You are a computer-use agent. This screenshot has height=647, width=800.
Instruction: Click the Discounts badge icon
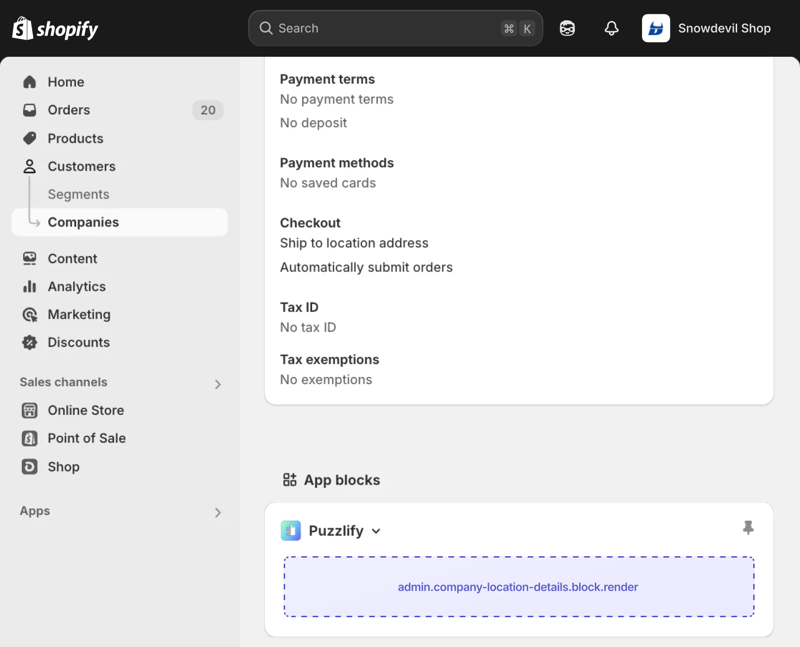click(x=30, y=342)
